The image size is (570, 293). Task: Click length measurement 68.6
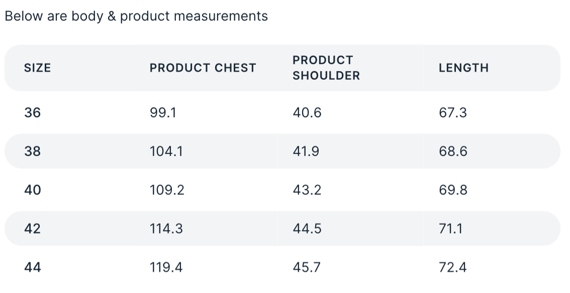click(452, 151)
